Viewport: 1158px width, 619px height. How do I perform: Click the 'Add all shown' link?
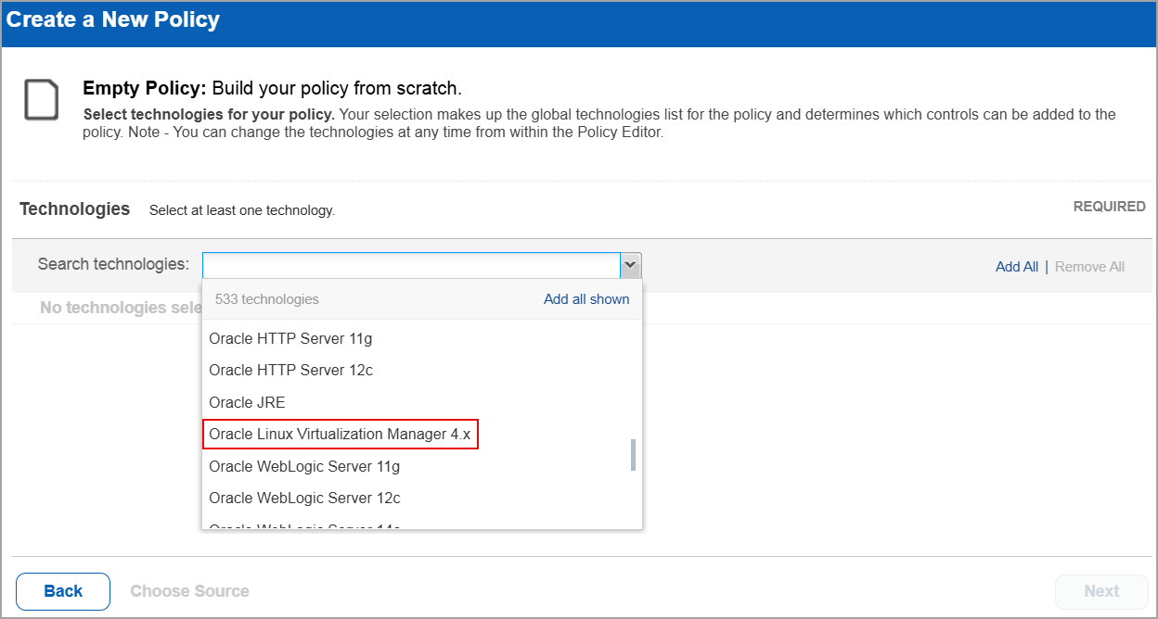coord(586,299)
